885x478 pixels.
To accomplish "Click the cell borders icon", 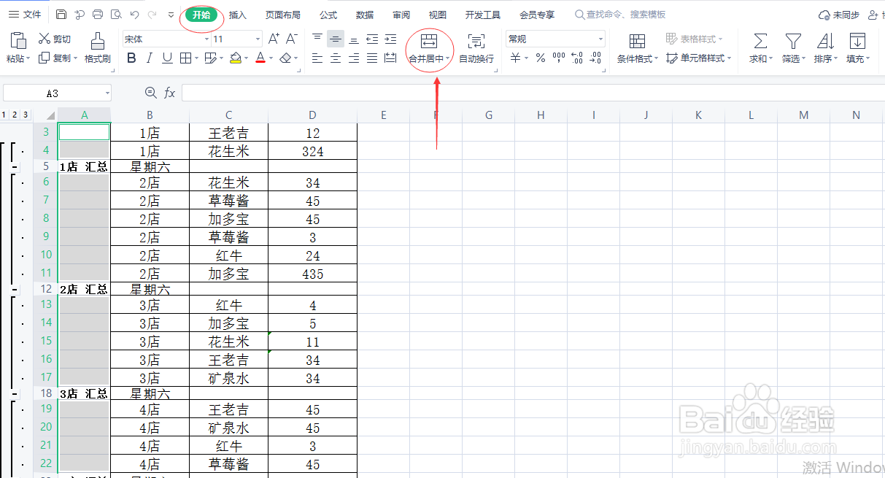I will click(x=185, y=58).
